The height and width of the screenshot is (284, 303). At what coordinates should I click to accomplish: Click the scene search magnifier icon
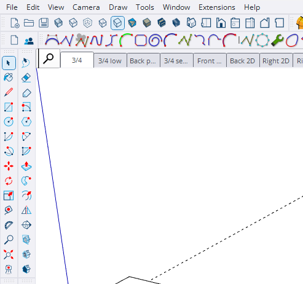click(x=49, y=58)
